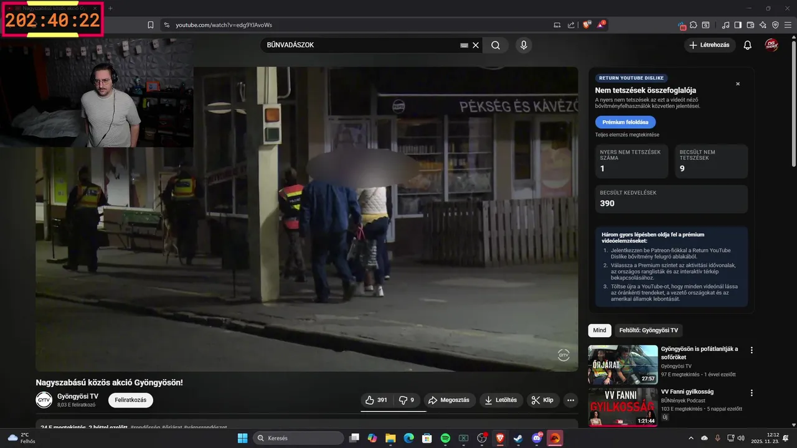This screenshot has width=797, height=448.
Task: Open OBS Studio taskbar icon
Action: tap(481, 438)
